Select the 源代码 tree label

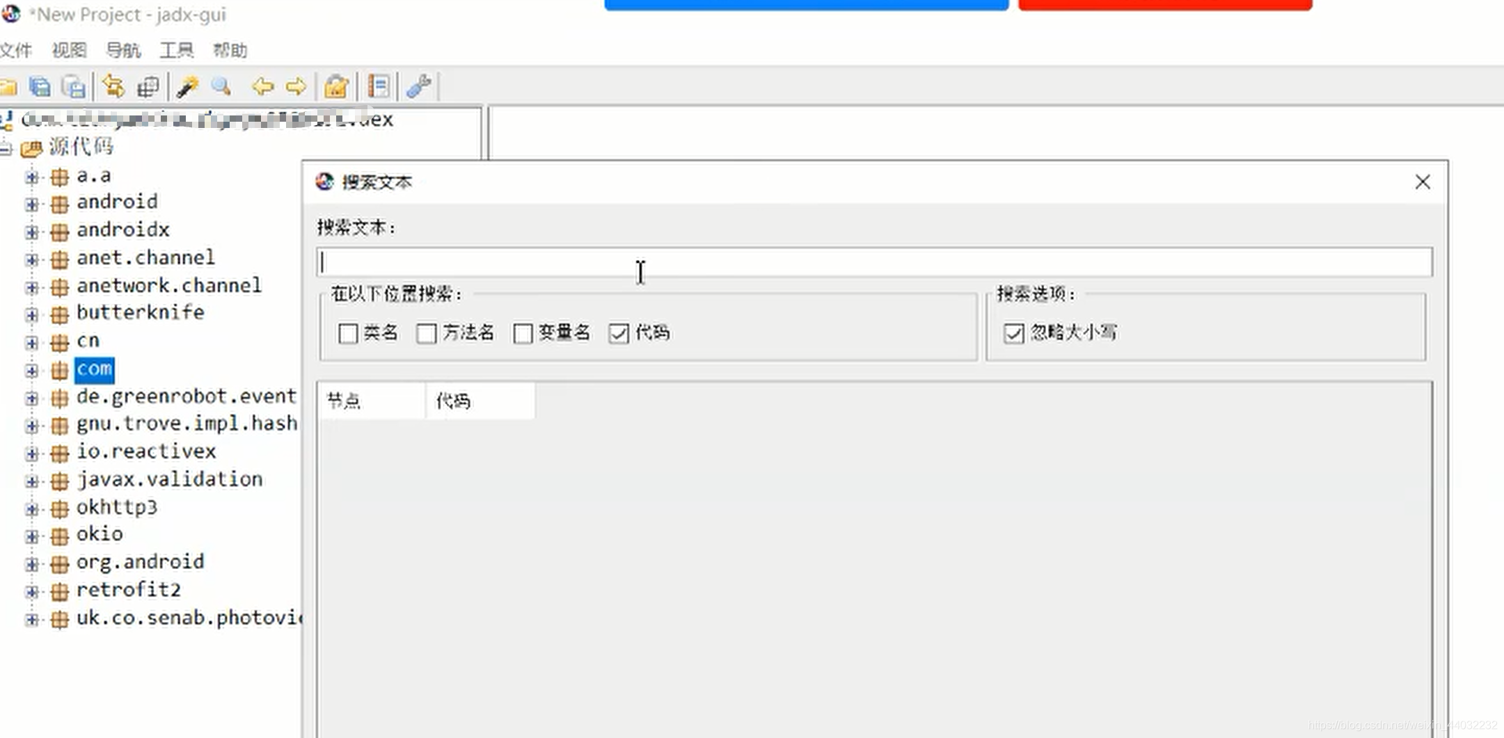[81, 147]
